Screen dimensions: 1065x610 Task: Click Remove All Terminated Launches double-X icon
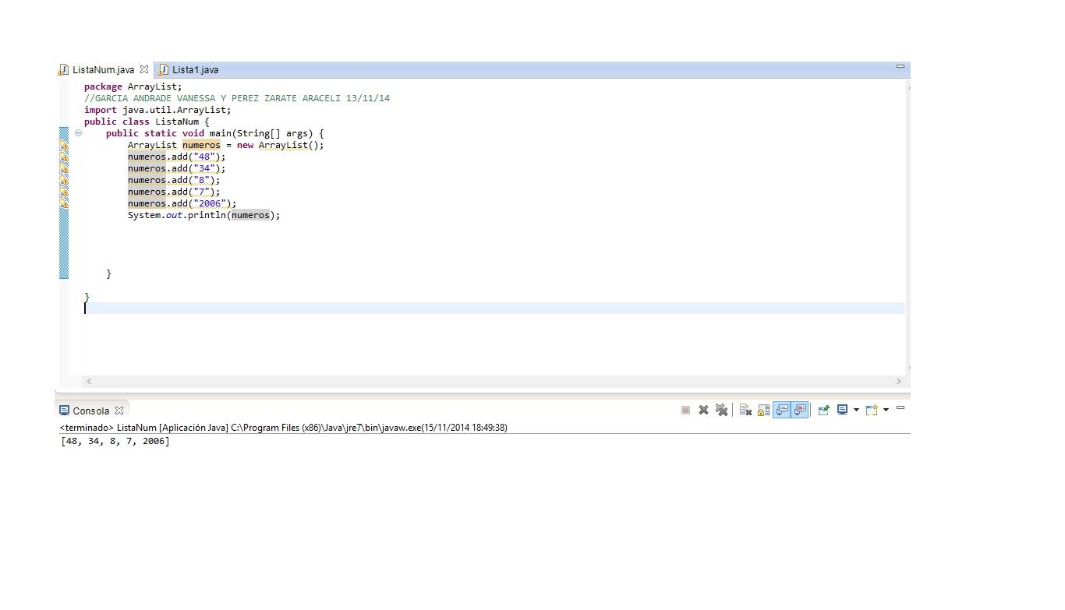click(x=721, y=410)
